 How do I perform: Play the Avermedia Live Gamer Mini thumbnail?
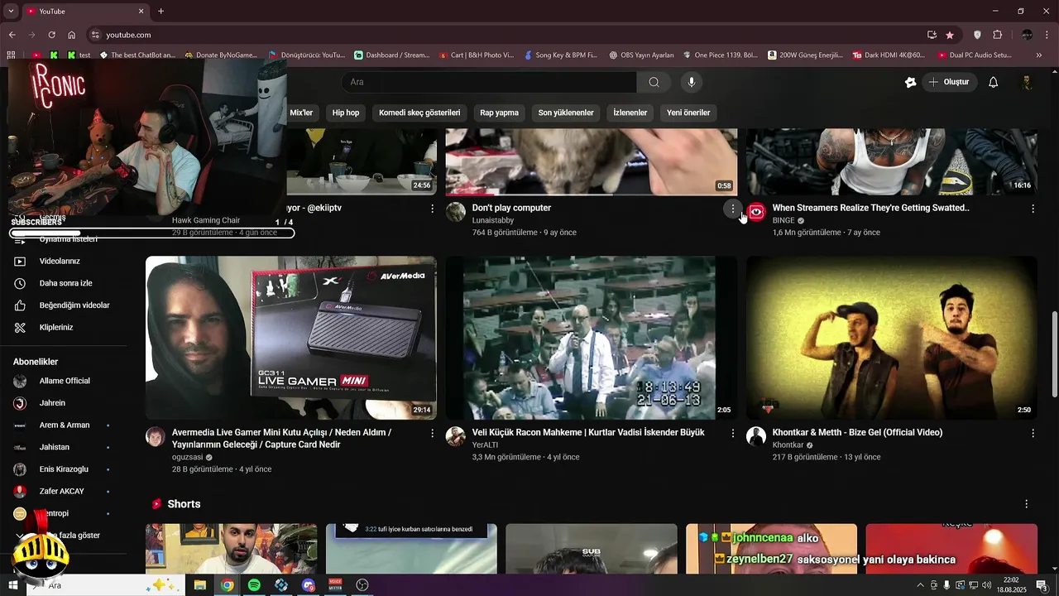coord(291,338)
